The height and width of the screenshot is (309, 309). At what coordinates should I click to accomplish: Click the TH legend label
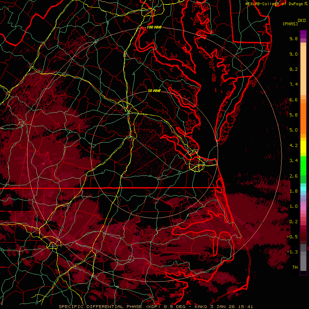pos(295,267)
